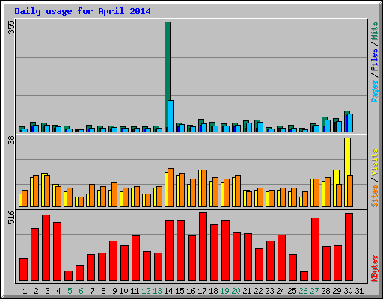
Task: Click the cyan pages bar for day 28
Action: click(328, 126)
